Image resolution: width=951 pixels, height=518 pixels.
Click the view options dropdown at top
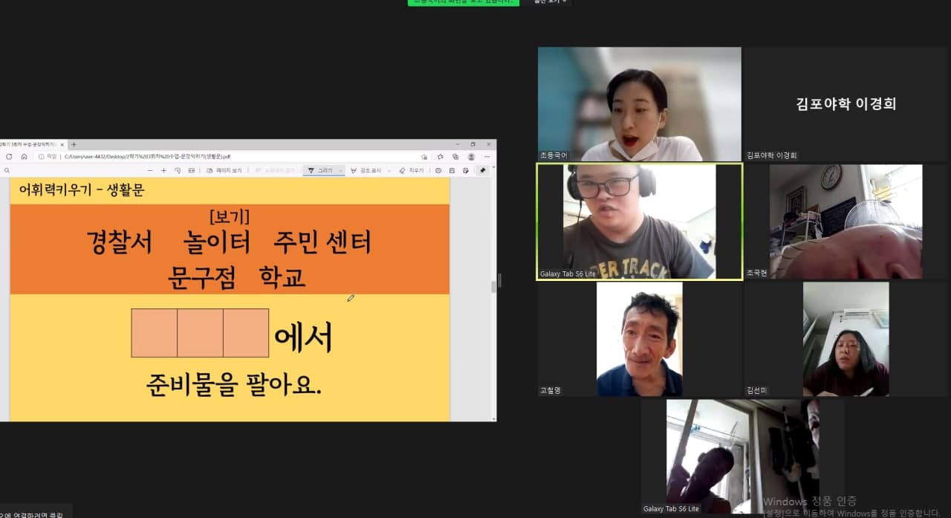tap(550, 2)
